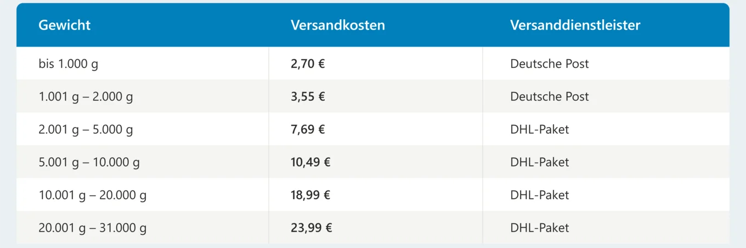Click the 7,69 € shipping cost
Image resolution: width=746 pixels, height=248 pixels.
[x=308, y=129]
